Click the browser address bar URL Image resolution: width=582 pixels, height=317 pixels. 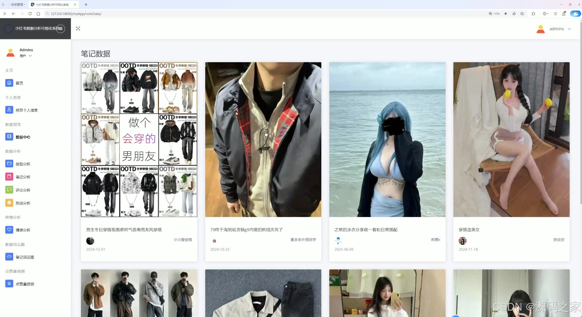(x=76, y=14)
